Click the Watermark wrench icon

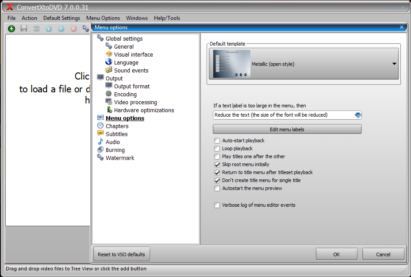100,157
